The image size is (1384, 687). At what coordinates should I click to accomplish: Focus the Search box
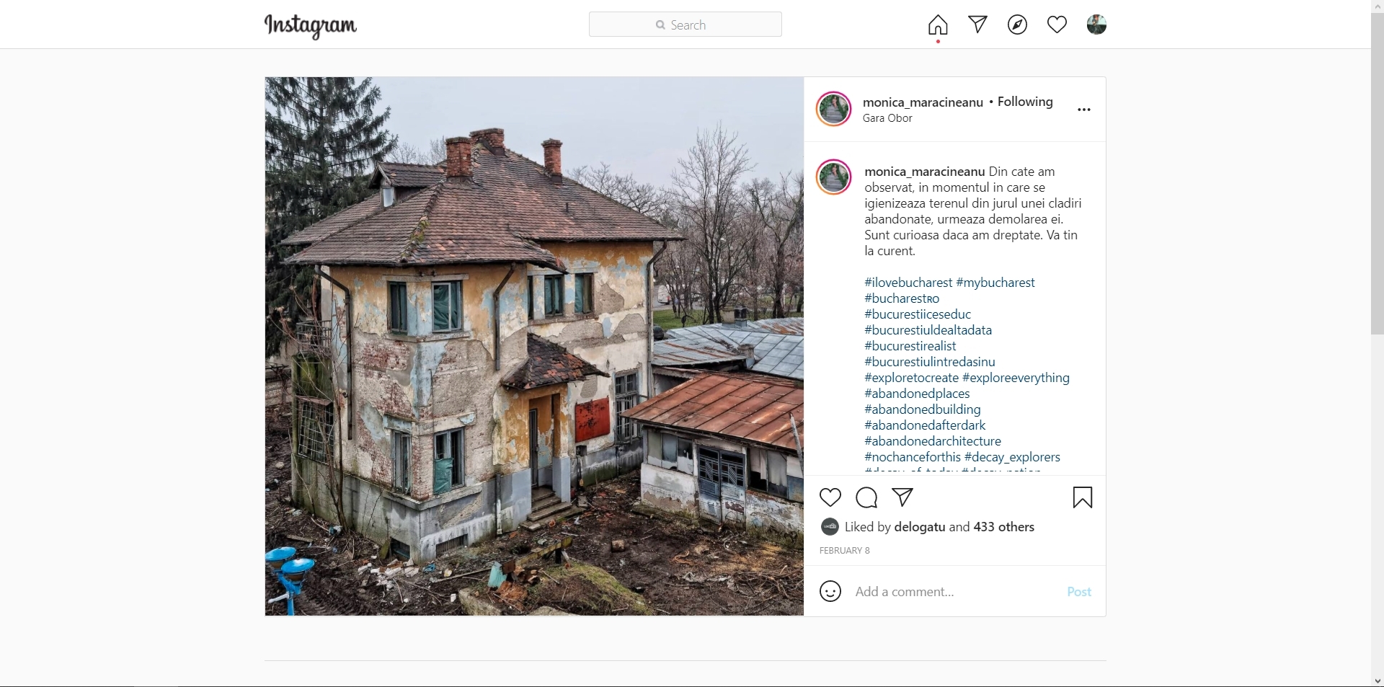coord(686,25)
